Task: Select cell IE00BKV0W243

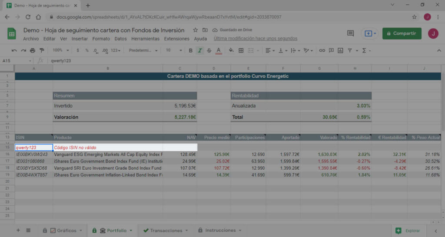Action: [34, 155]
